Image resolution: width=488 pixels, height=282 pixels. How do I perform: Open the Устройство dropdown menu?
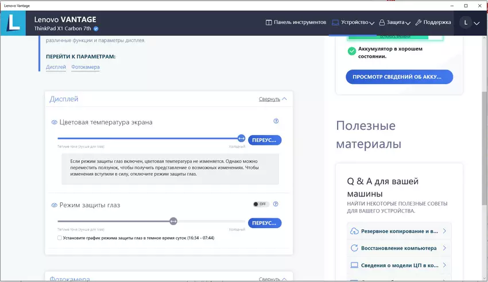pyautogui.click(x=354, y=22)
